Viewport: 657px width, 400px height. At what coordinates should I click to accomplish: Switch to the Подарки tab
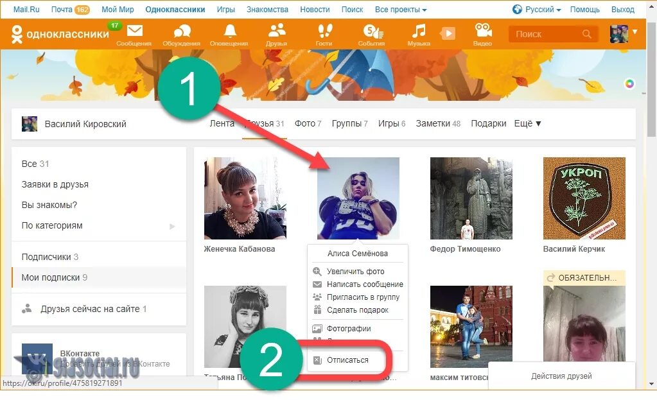[489, 123]
